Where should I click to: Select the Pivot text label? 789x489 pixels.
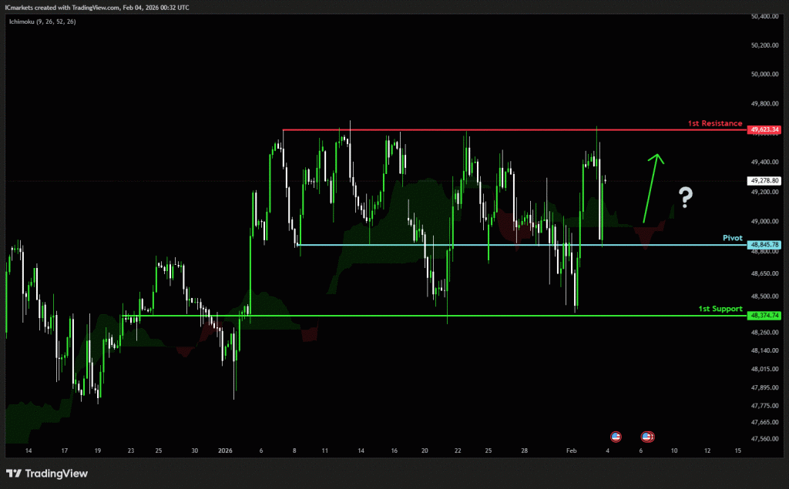732,238
